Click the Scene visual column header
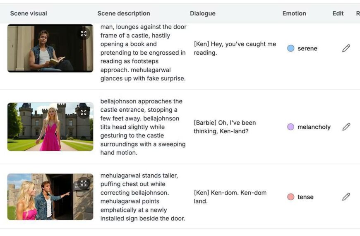360x236 pixels. coord(29,13)
